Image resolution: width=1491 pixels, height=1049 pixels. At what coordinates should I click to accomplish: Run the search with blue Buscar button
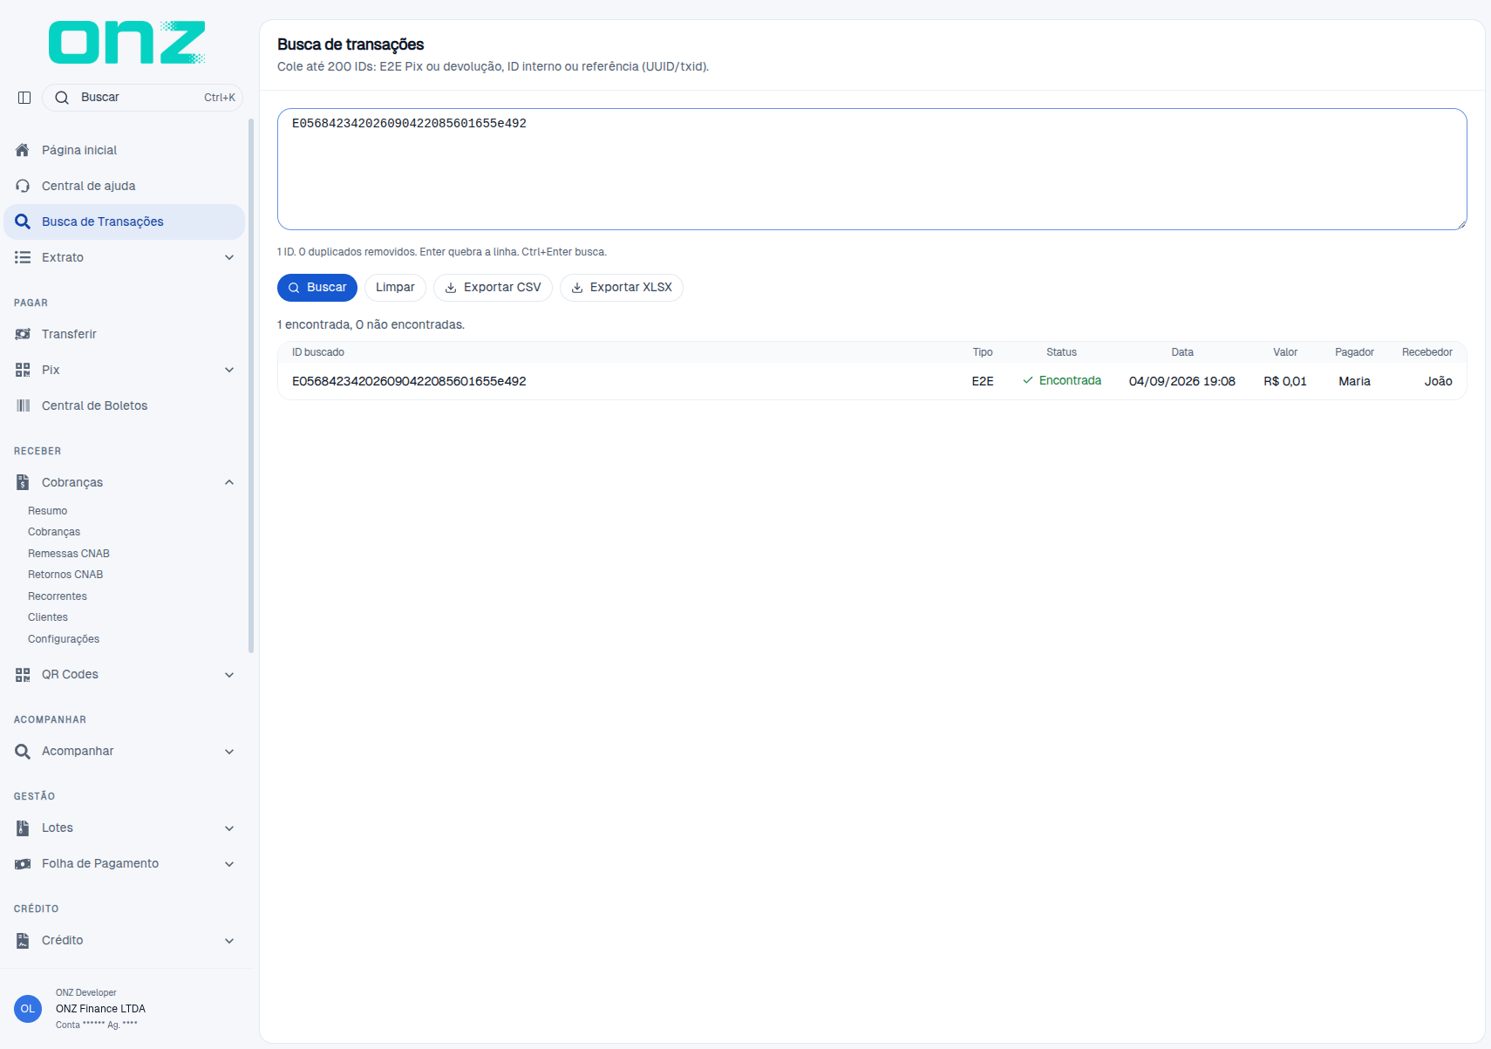tap(317, 288)
